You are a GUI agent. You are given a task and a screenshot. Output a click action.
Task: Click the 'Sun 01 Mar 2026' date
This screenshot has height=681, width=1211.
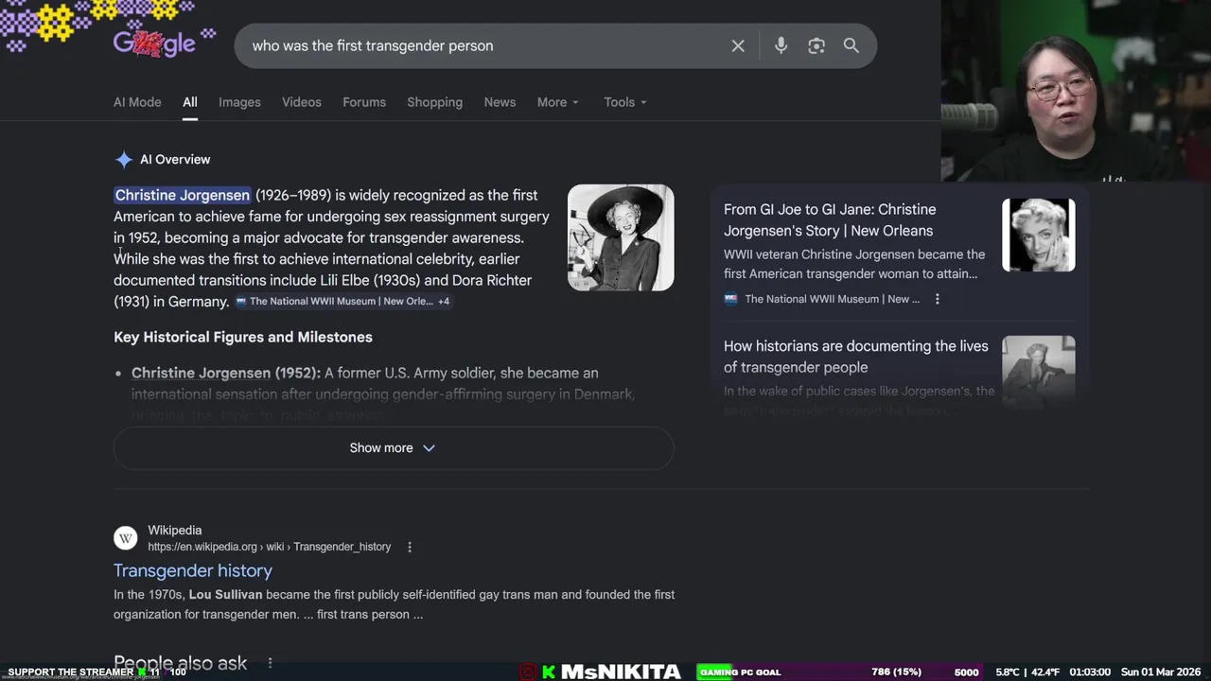[1161, 672]
